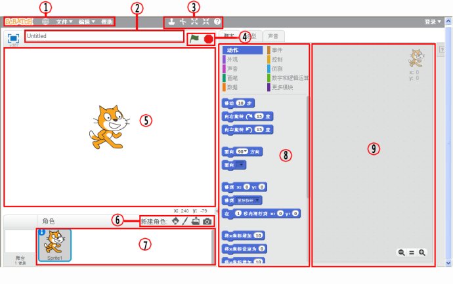The width and height of the screenshot is (453, 284).
Task: Open the empty dropdown of second 面向 block
Action: click(x=240, y=165)
